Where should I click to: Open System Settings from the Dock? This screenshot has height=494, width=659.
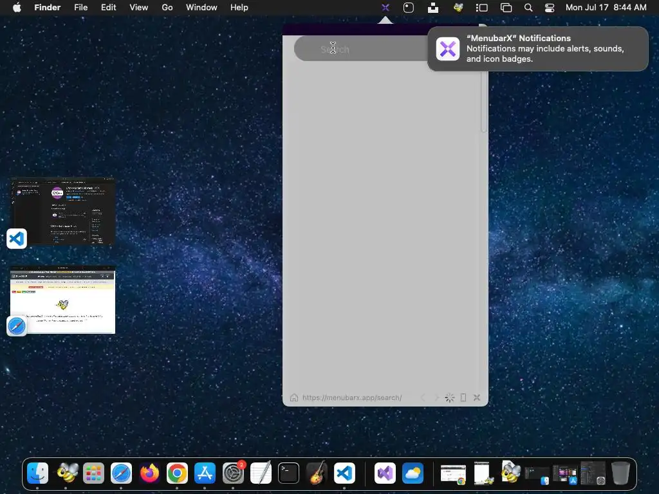pos(233,473)
